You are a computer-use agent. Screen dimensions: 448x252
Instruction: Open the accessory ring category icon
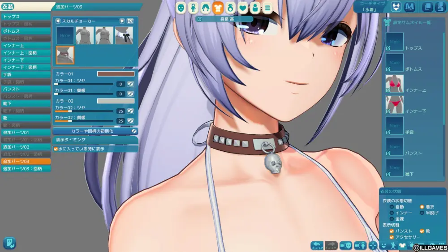coord(230,8)
